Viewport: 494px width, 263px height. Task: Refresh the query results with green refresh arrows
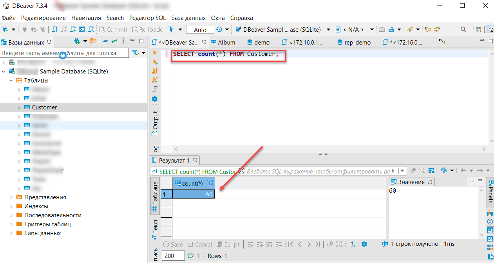click(190, 255)
